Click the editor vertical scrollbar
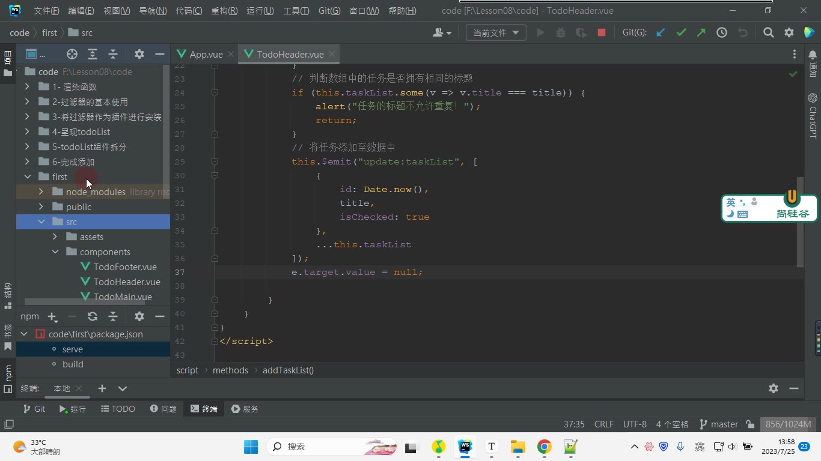 click(x=800, y=222)
